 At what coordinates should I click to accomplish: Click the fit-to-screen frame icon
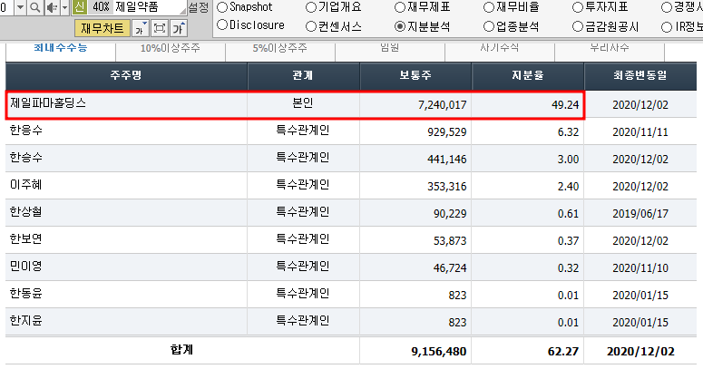point(160,29)
